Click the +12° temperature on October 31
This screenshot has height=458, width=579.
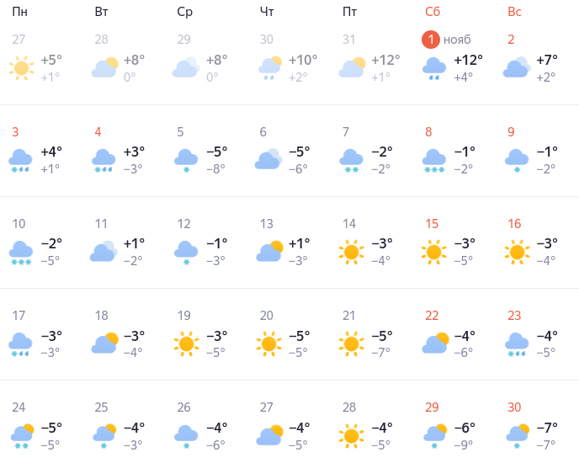385,60
